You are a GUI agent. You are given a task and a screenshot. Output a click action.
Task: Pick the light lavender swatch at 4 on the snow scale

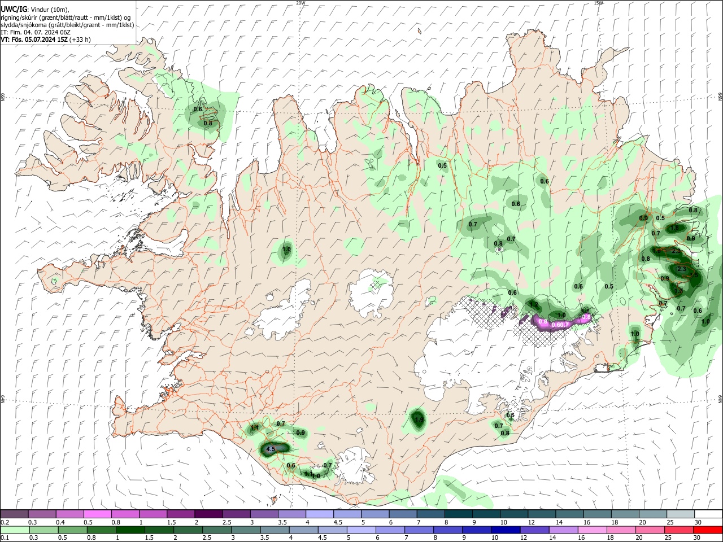[319, 514]
